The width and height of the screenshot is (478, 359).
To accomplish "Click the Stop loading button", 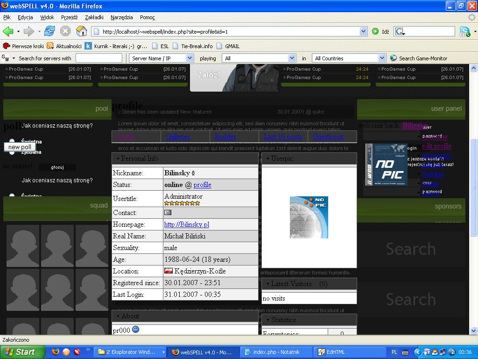I will pos(65,31).
